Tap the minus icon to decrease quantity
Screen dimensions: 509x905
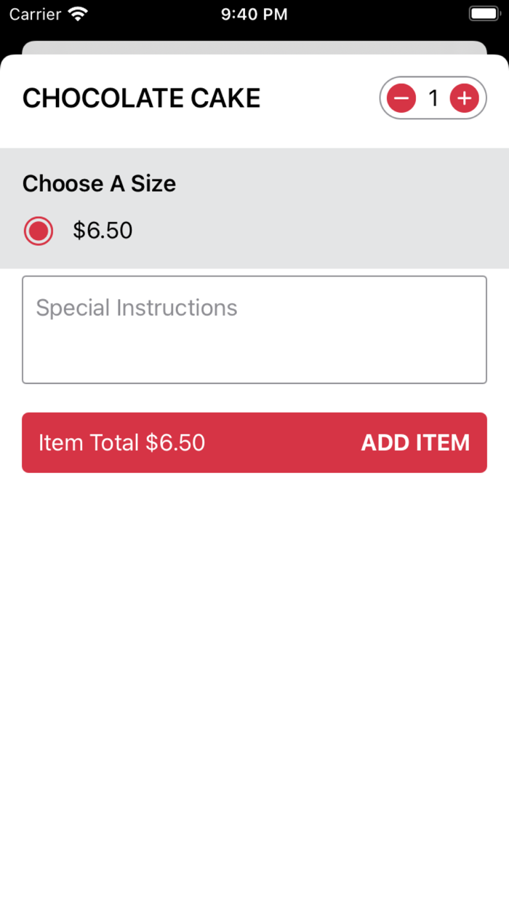tap(401, 98)
